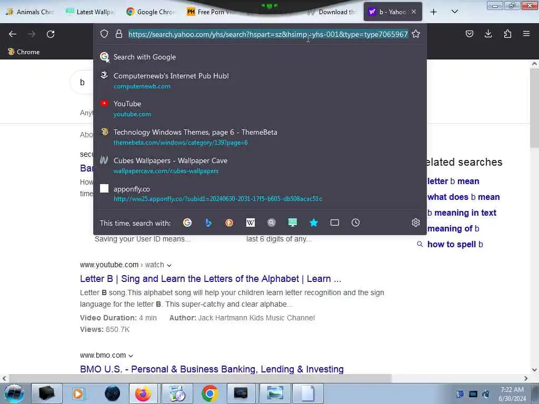Open the Downloads panel
The image size is (539, 404).
pyautogui.click(x=488, y=34)
